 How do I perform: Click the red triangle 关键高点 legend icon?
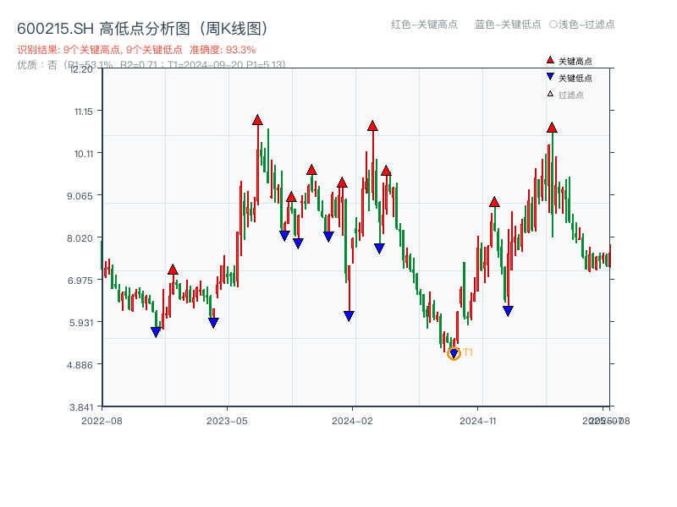coord(548,59)
